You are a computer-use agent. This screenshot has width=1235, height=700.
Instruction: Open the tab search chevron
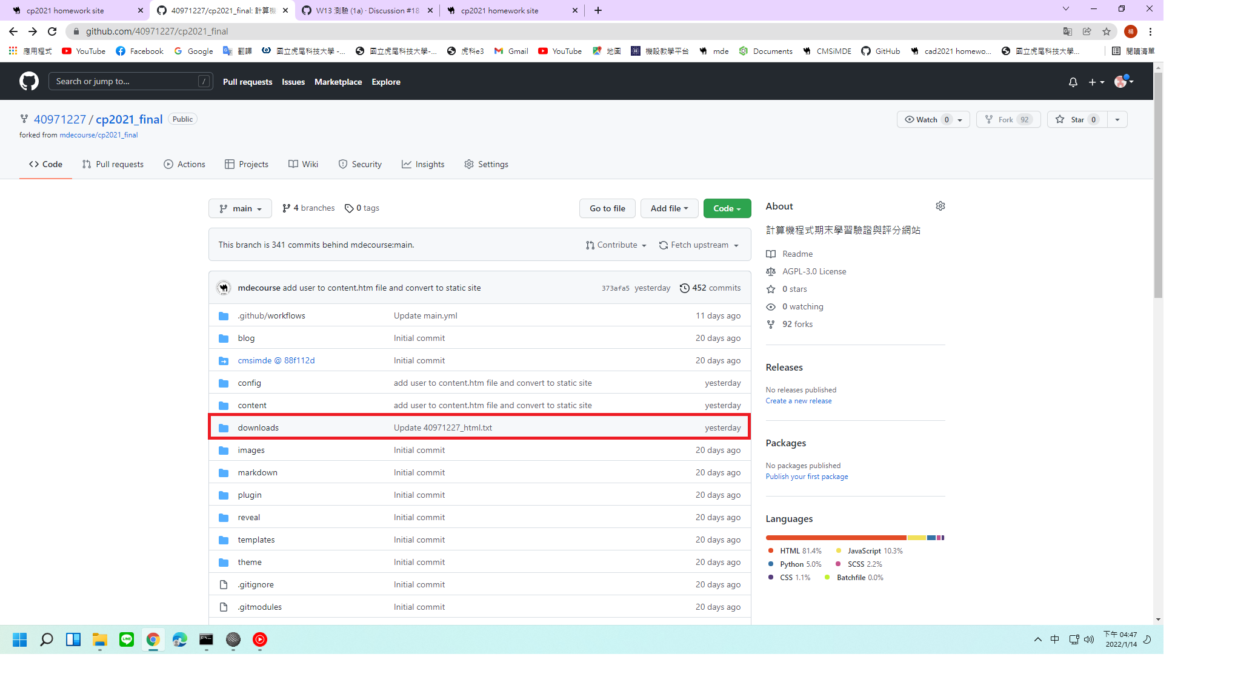pyautogui.click(x=1065, y=9)
